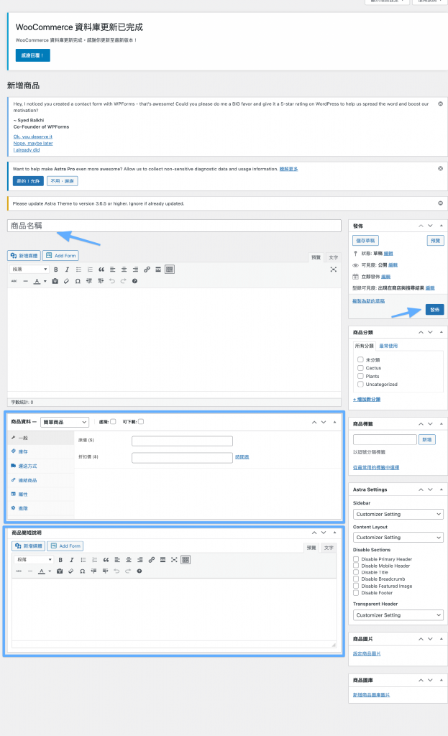Screen dimensions: 448x736
Task: Dismiss the WPForms rating notice
Action: 441,103
